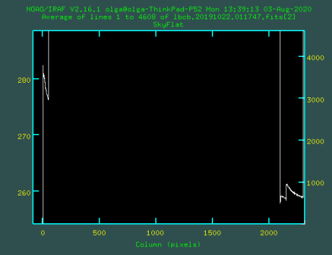Click the 2000 x-axis tick label
332x255 pixels.
click(x=269, y=233)
